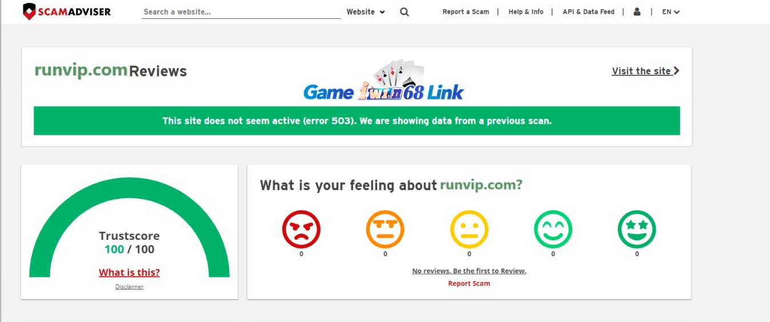Click the Search a website input field
Screen dimensions: 770x322
pyautogui.click(x=240, y=12)
